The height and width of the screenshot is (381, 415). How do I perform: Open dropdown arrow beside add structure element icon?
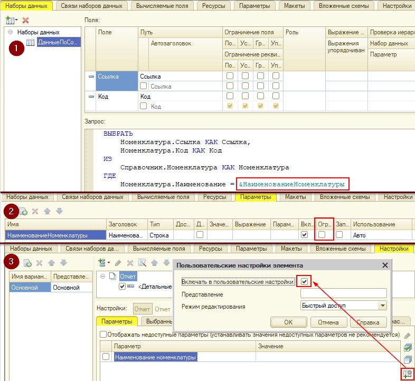[x=109, y=263]
